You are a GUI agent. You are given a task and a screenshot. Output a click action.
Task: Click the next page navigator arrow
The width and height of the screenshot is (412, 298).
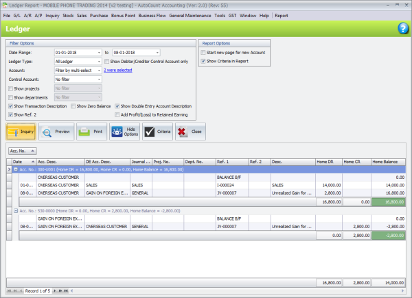(60, 290)
